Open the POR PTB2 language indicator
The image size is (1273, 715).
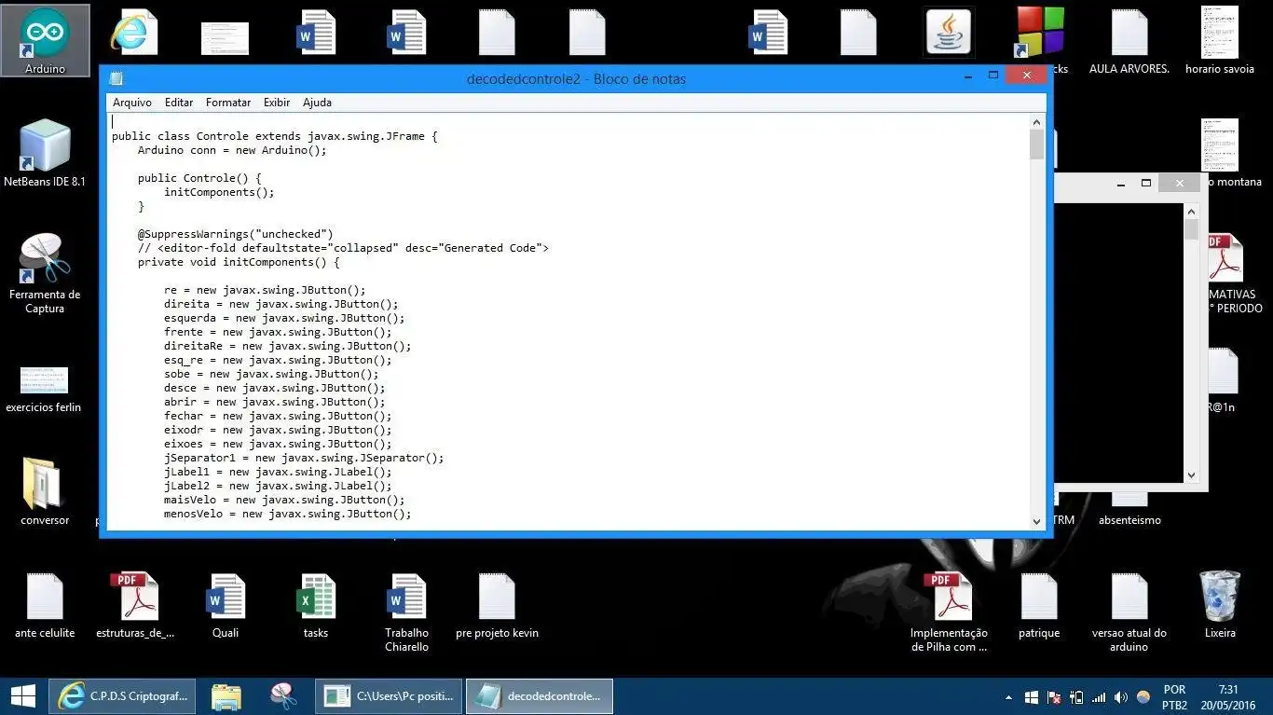(x=1175, y=697)
